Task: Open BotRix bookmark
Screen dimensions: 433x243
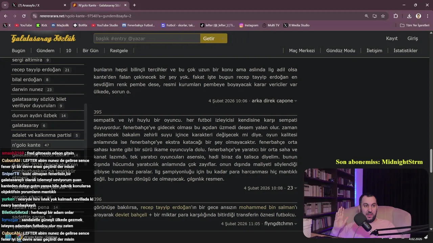Action: pyautogui.click(x=80, y=25)
